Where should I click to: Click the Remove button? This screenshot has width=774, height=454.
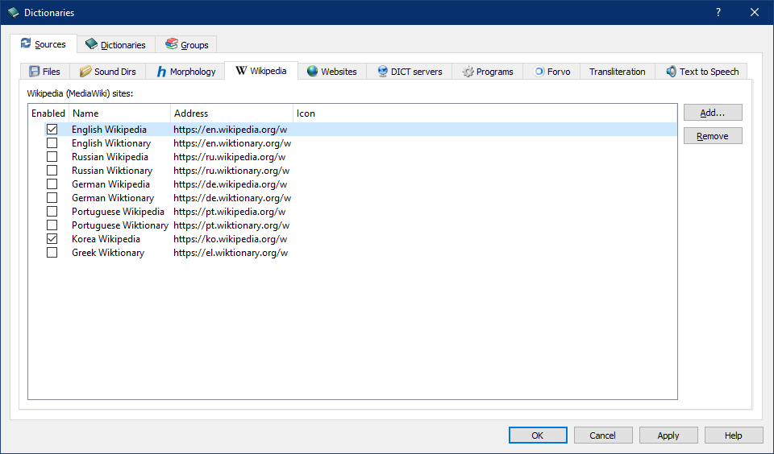(713, 136)
